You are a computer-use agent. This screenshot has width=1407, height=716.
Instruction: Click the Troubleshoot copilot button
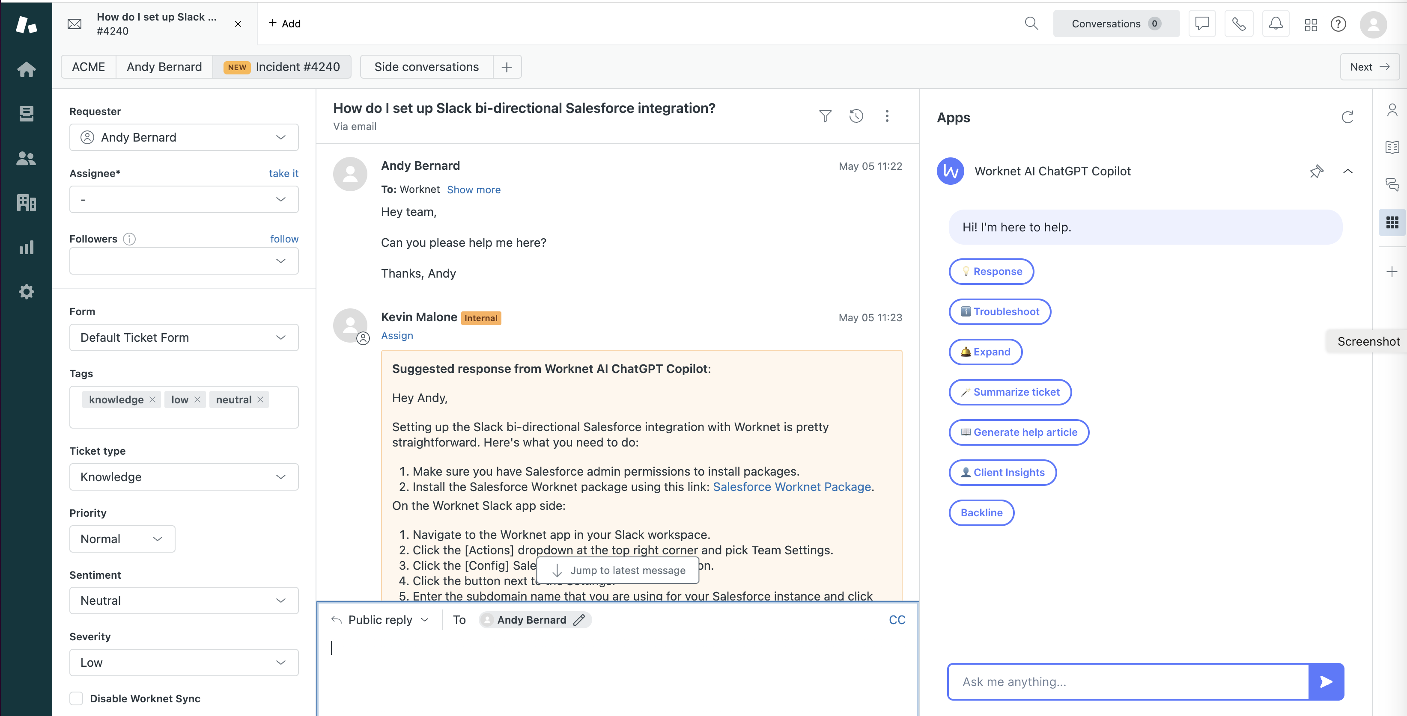coord(999,312)
